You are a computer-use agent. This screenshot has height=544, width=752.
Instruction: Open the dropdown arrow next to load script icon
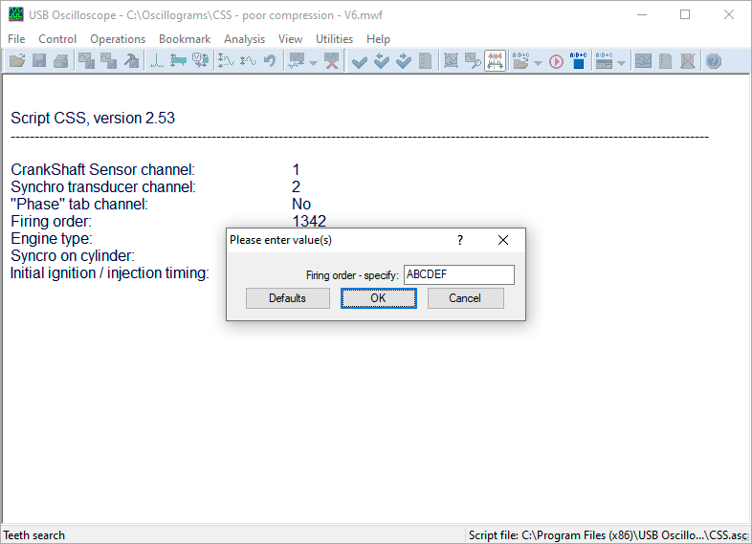[x=538, y=62]
